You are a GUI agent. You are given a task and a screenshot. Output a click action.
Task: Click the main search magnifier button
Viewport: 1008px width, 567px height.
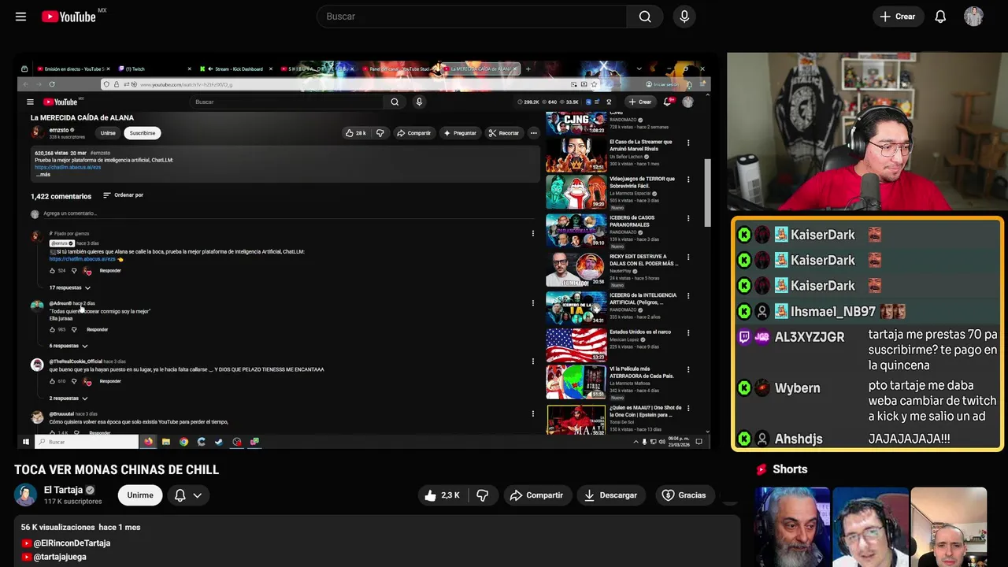pyautogui.click(x=645, y=17)
